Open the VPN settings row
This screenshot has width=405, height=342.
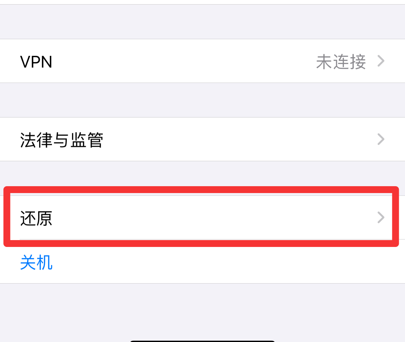(202, 61)
